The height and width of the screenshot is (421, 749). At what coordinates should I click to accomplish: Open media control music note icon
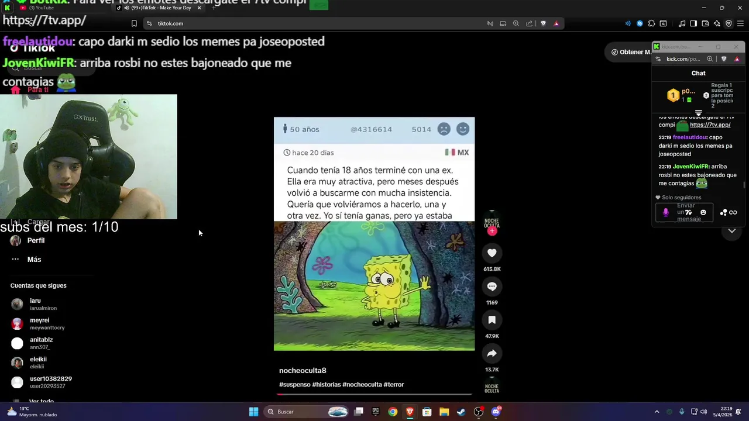pyautogui.click(x=682, y=23)
